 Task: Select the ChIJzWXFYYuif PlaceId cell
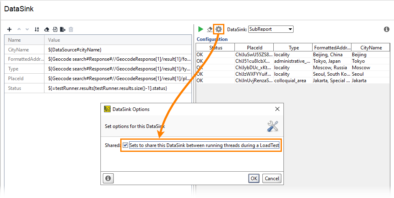(x=254, y=74)
